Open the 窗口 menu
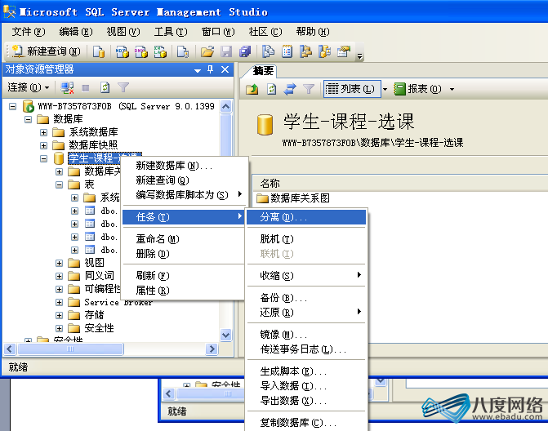 [x=218, y=32]
